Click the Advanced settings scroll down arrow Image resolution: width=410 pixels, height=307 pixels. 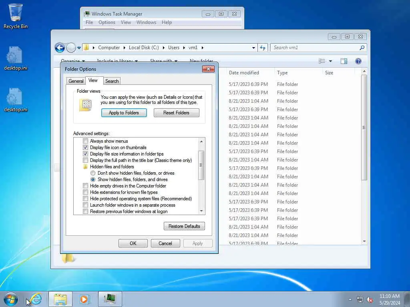point(201,211)
